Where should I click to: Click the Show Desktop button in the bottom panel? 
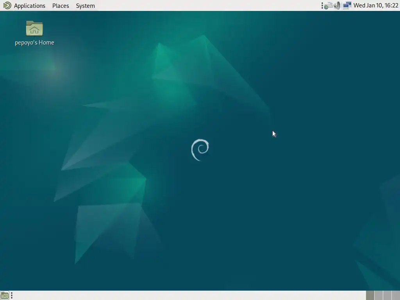[5, 295]
